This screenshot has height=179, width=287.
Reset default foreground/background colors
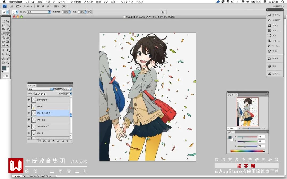pos(2,72)
